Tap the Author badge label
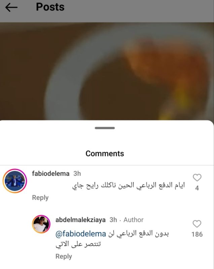Screen dimensions: 214x269 pyautogui.click(x=134, y=220)
